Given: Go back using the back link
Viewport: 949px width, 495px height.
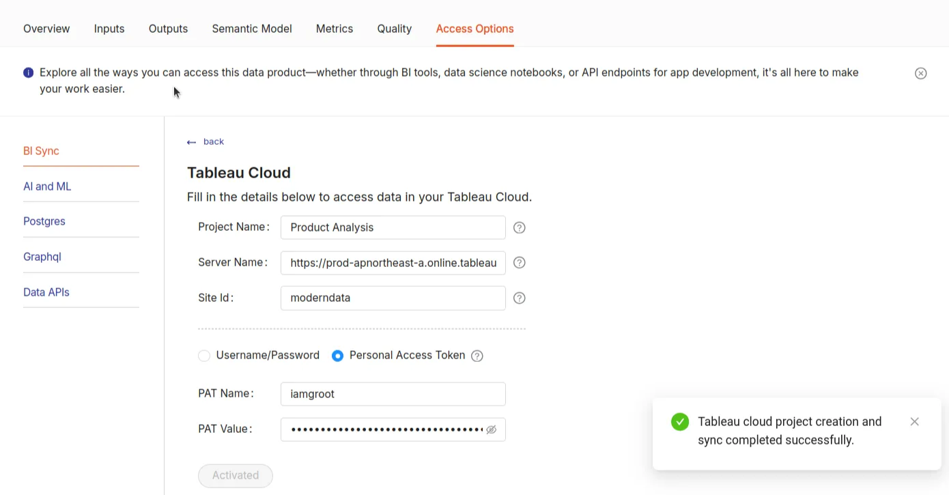Looking at the screenshot, I should pyautogui.click(x=214, y=141).
